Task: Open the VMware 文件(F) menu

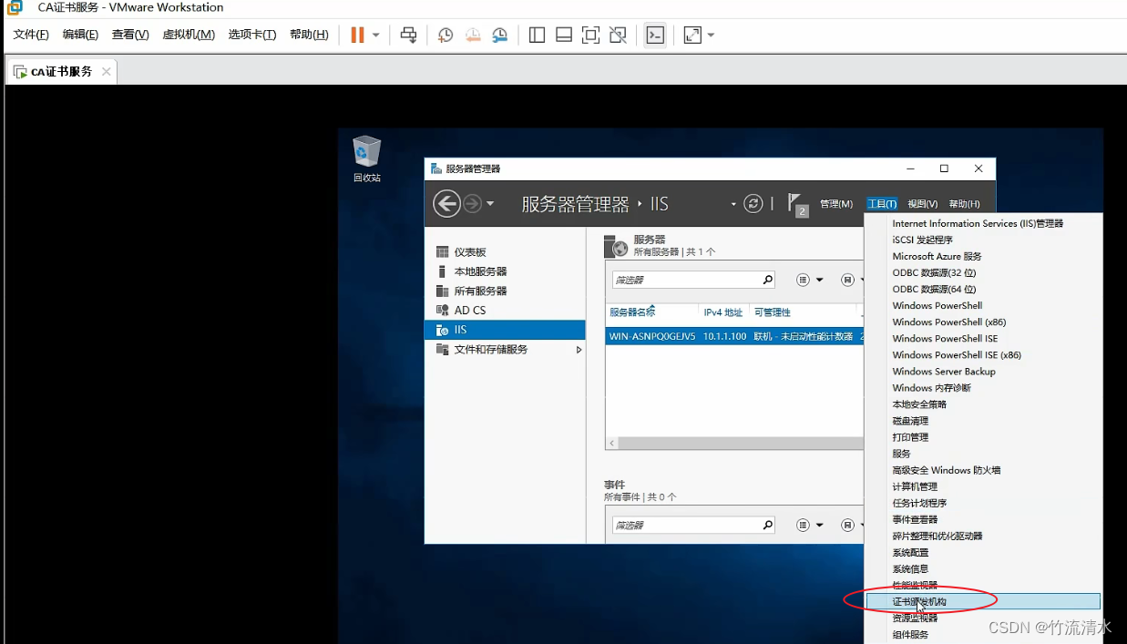Action: click(x=31, y=35)
